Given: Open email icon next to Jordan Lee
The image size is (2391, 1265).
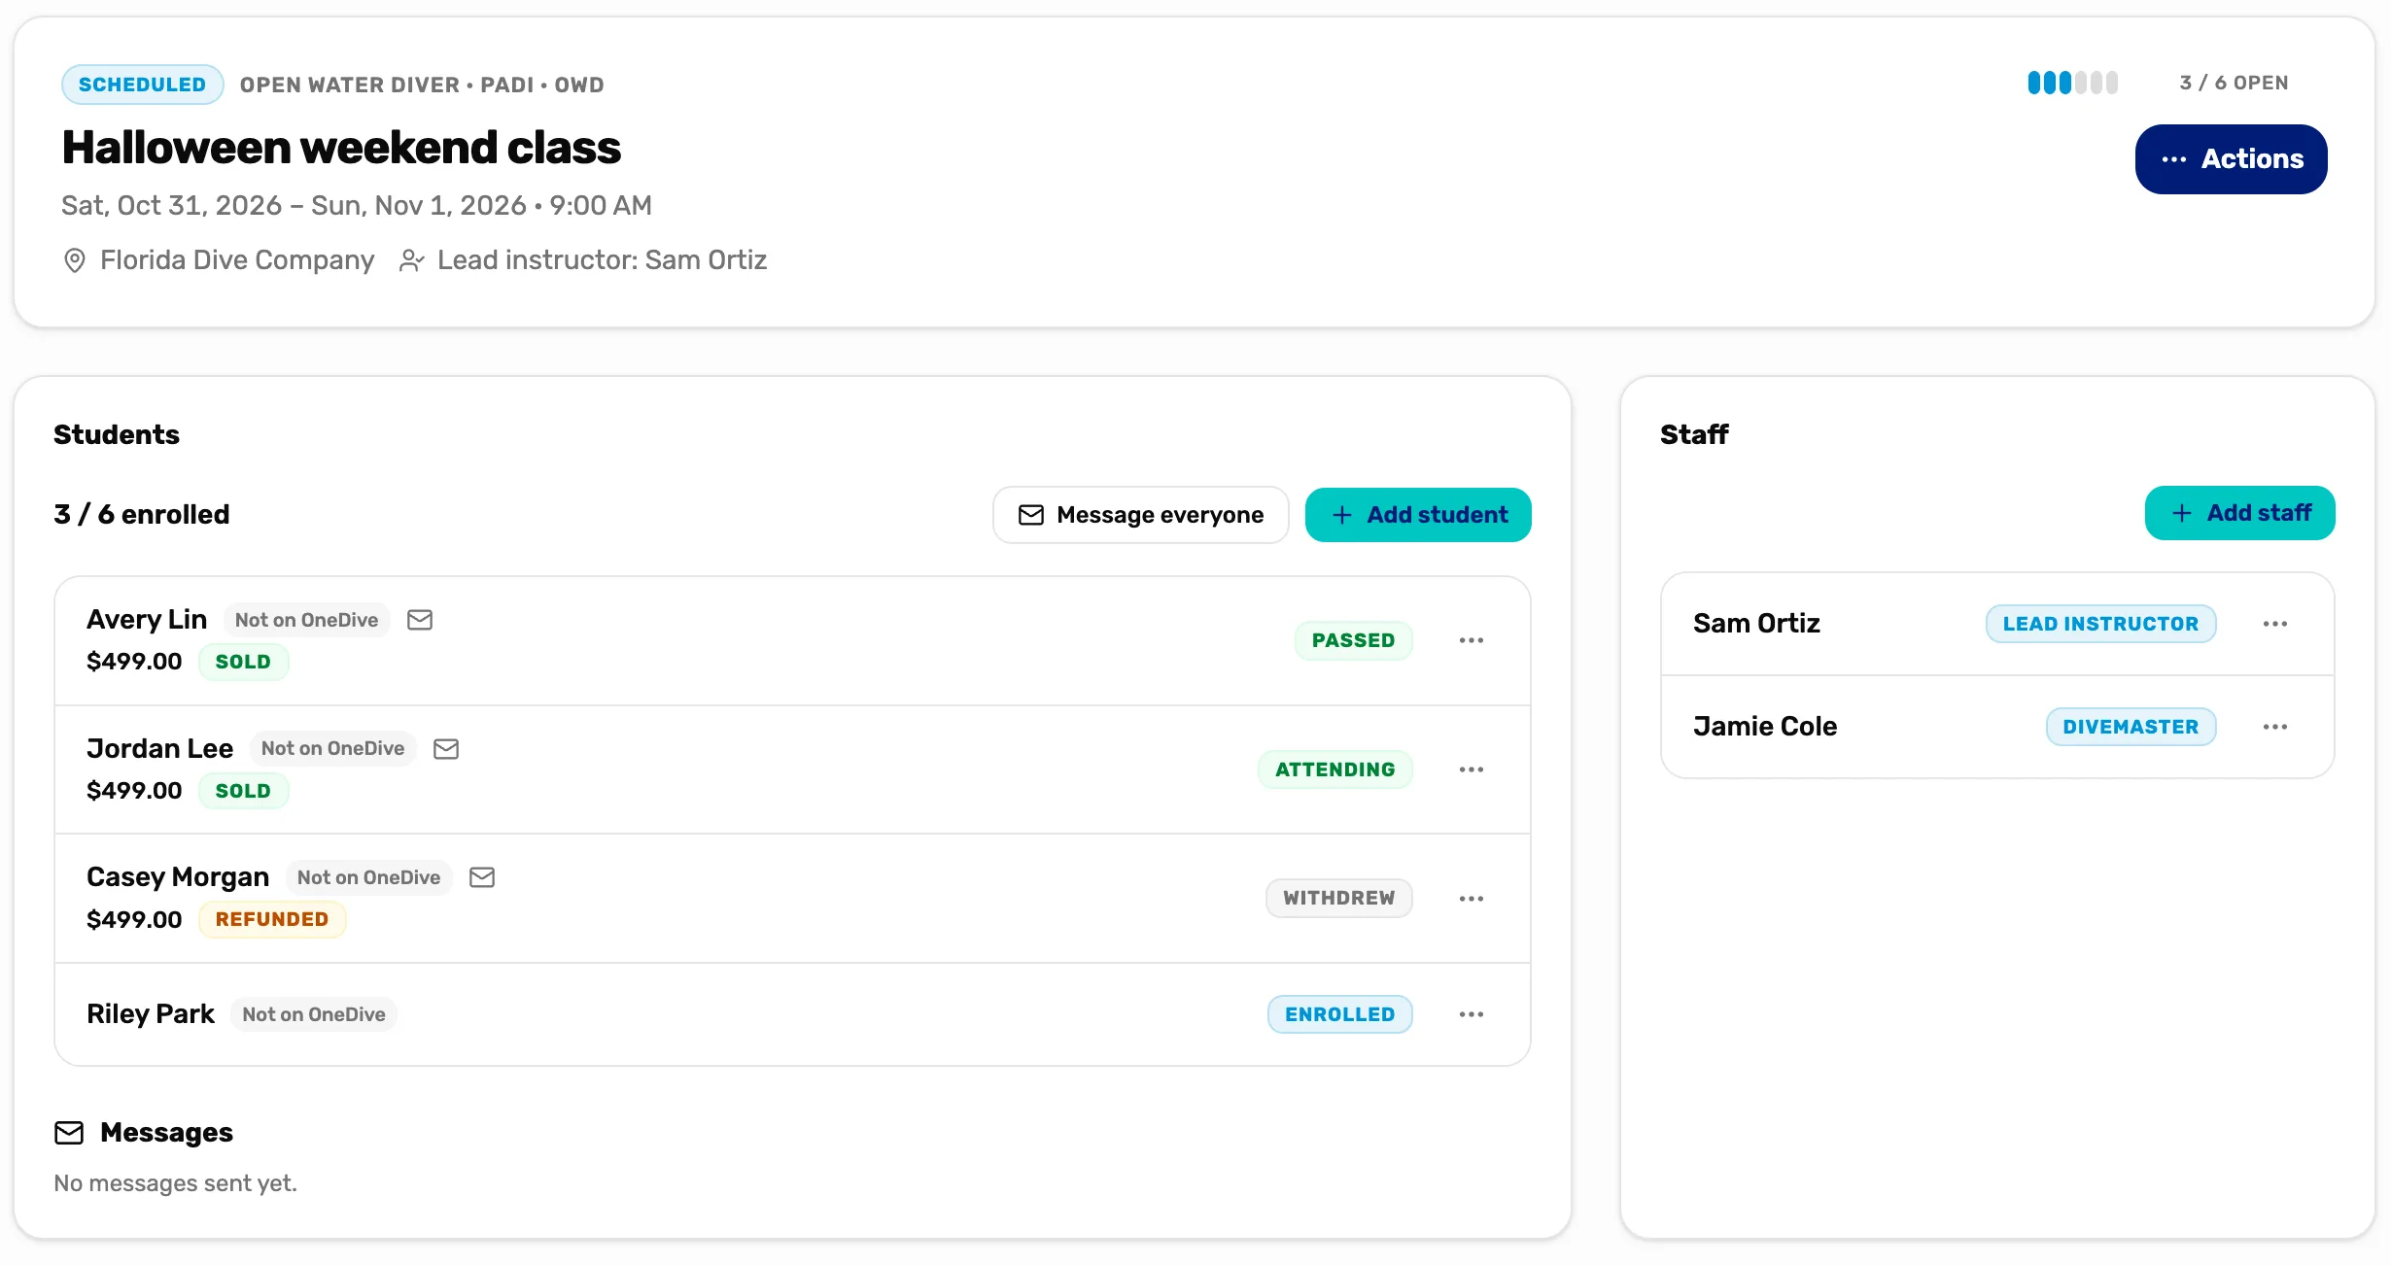Looking at the screenshot, I should coord(446,749).
